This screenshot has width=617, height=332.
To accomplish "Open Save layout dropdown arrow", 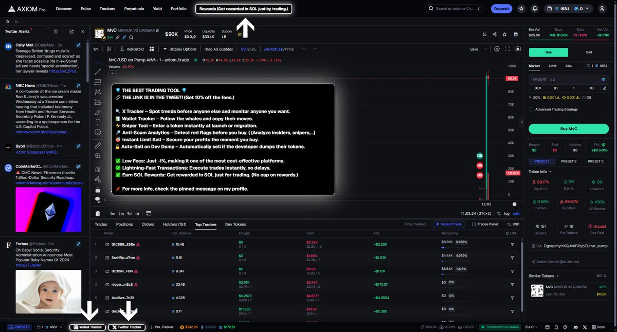I will [485, 49].
